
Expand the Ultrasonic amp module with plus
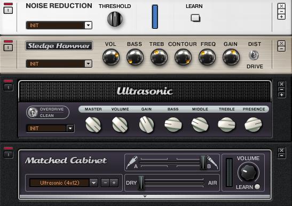(x=281, y=95)
